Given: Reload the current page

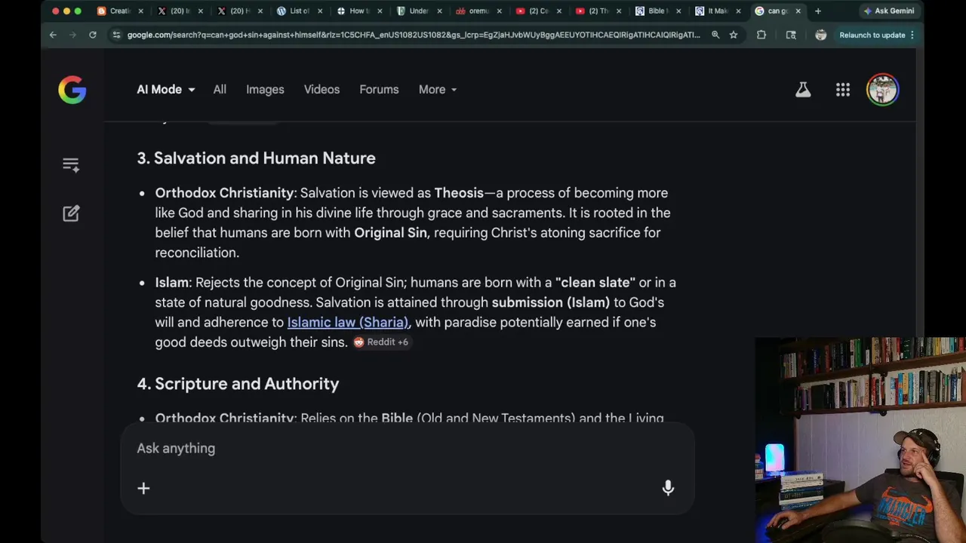Looking at the screenshot, I should pyautogui.click(x=93, y=35).
